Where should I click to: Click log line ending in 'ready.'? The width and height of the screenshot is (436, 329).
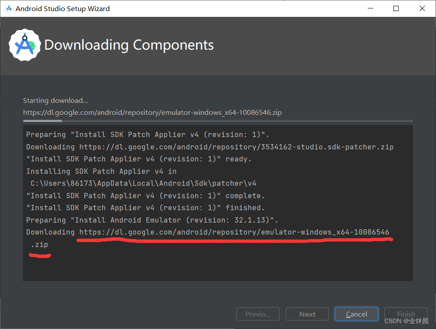tap(139, 159)
